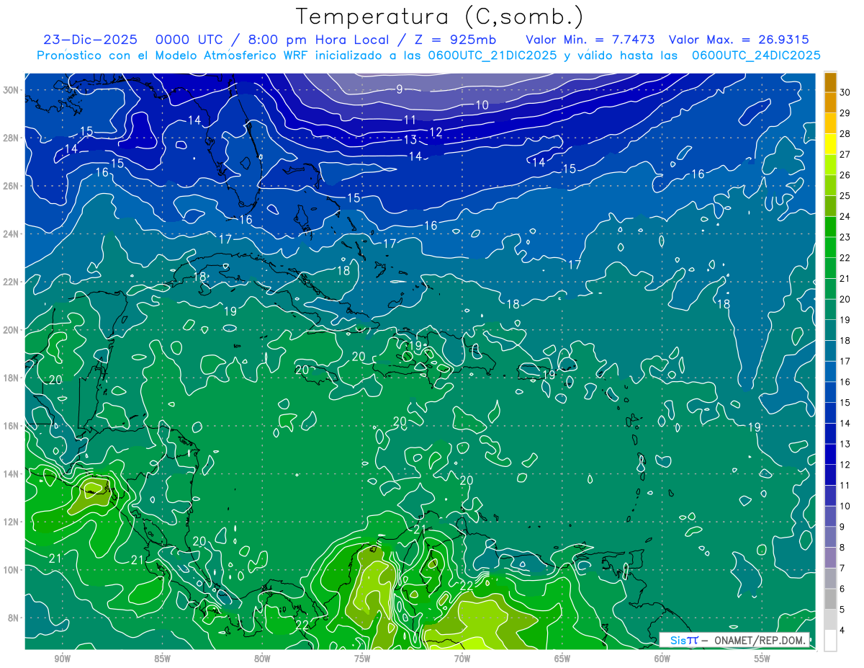Click the '27' label on the color scale
This screenshot has width=864, height=668.
(x=845, y=154)
